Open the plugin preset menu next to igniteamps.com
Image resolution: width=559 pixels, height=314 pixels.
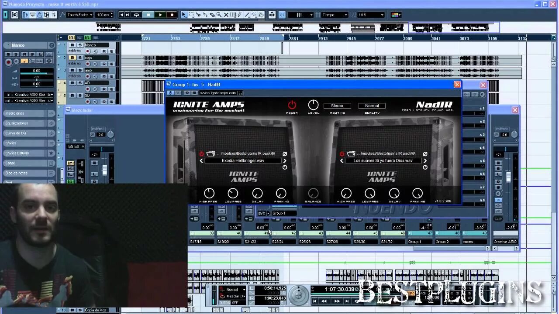pos(241,93)
